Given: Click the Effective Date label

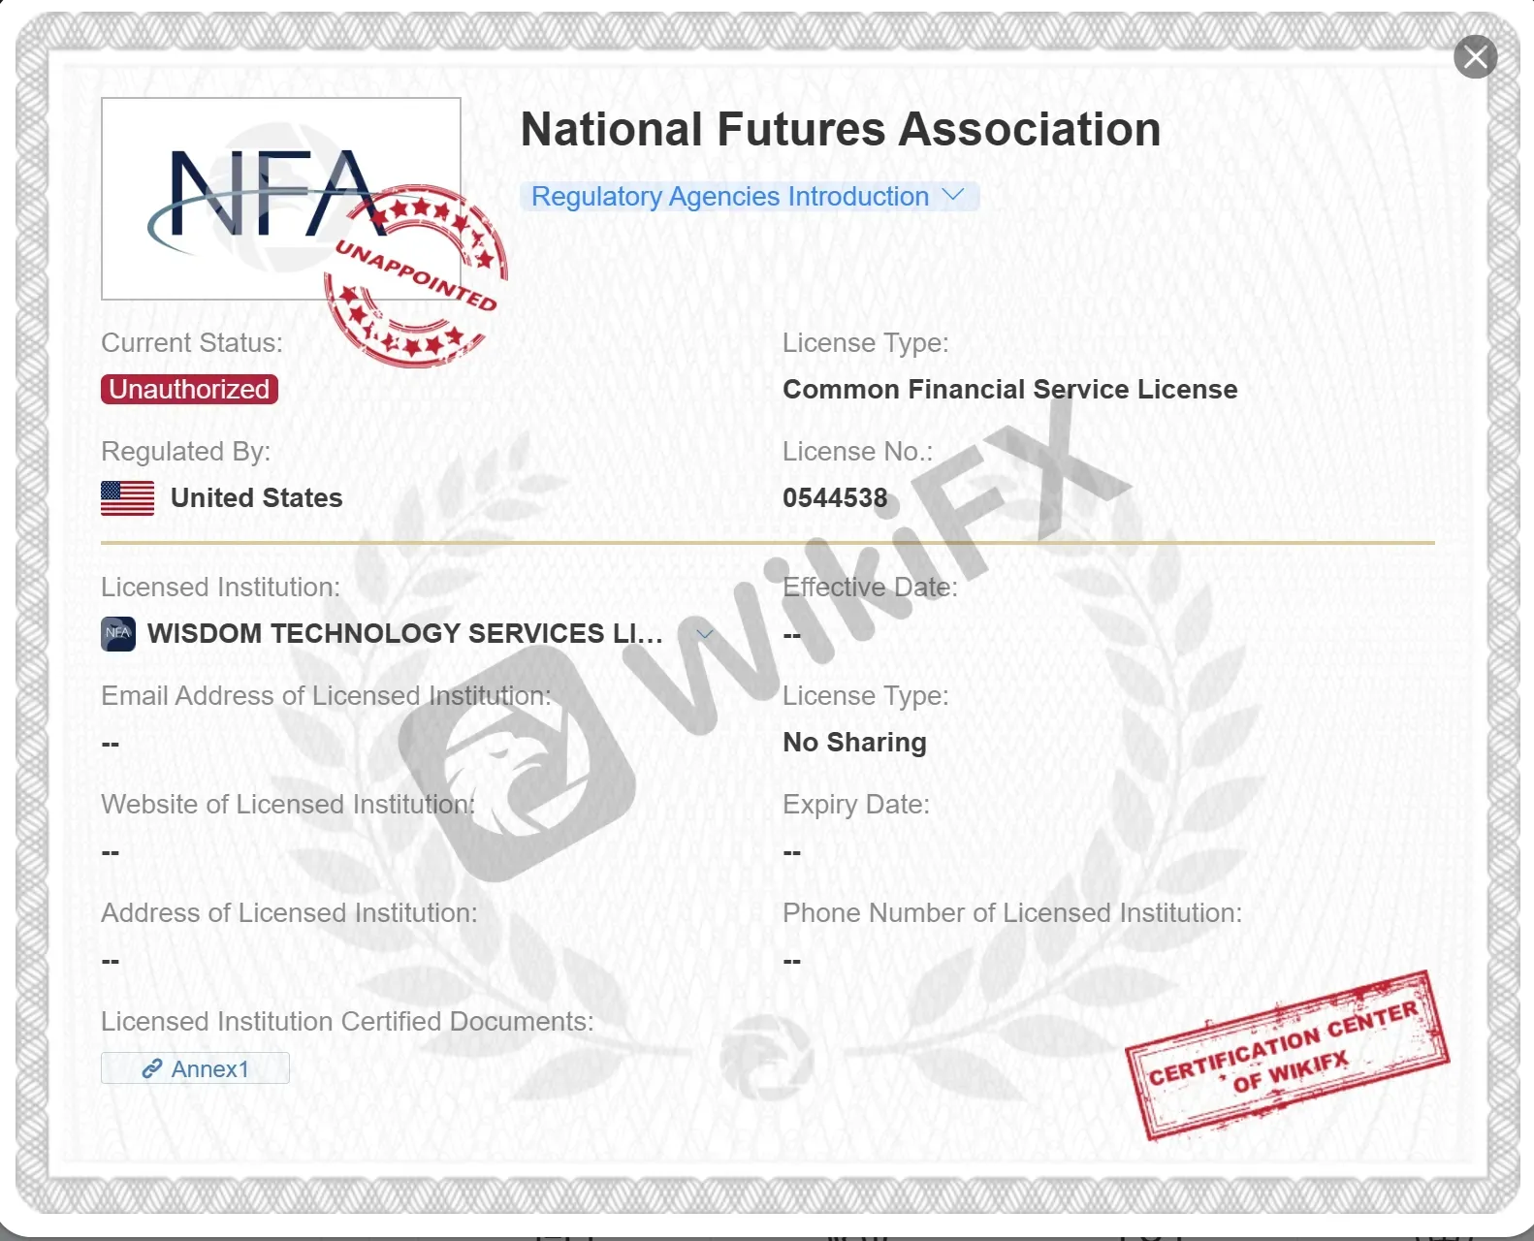Looking at the screenshot, I should tap(870, 588).
